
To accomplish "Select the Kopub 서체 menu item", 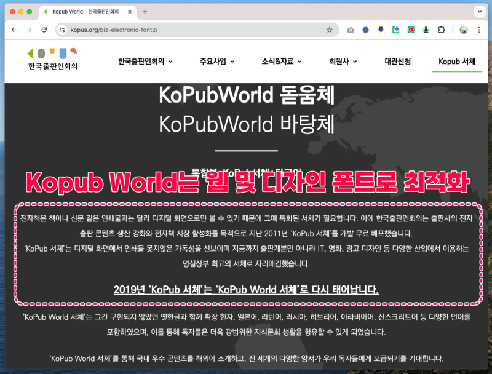I will tap(457, 62).
